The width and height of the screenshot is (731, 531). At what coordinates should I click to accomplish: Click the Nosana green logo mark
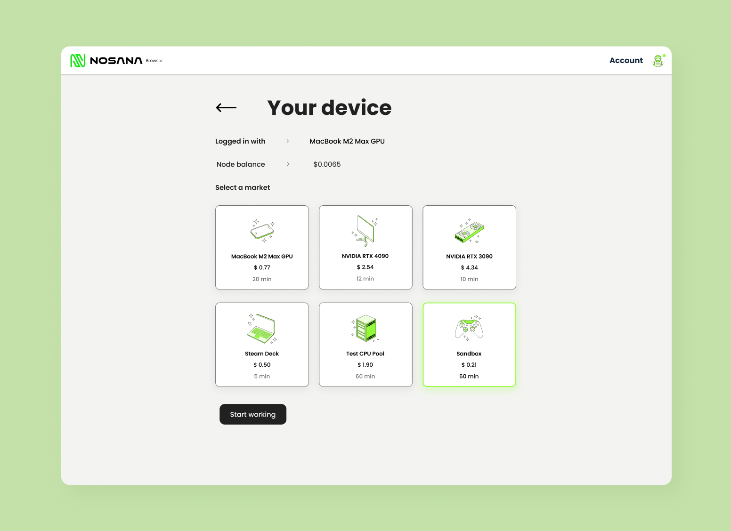[78, 61]
